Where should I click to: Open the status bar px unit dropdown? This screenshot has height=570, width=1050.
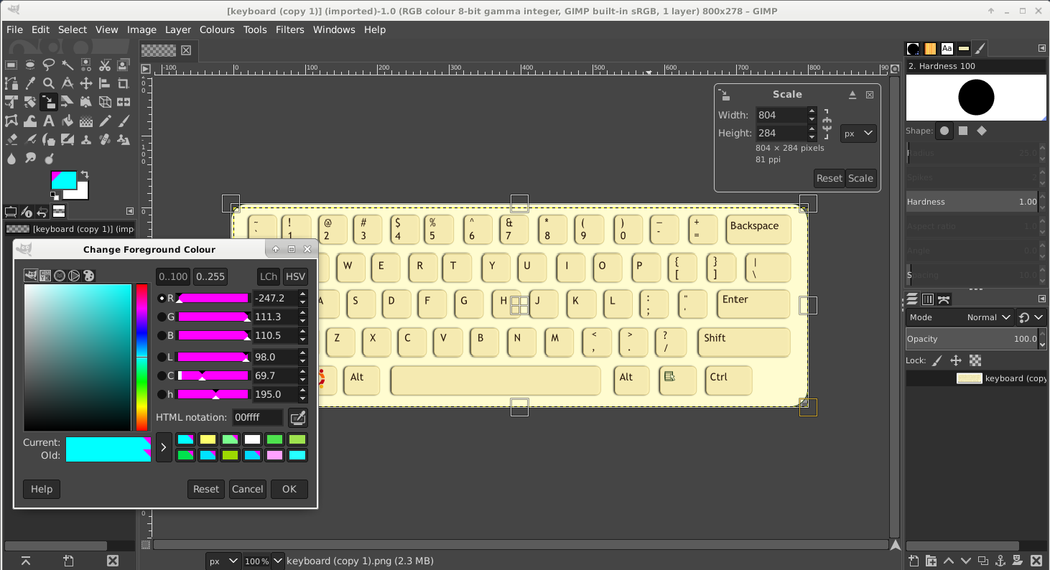223,561
